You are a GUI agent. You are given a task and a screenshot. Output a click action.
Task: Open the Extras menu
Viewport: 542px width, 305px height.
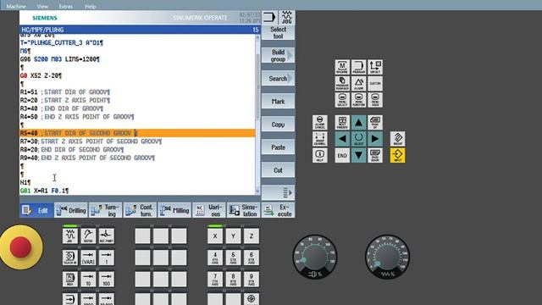[x=66, y=6]
